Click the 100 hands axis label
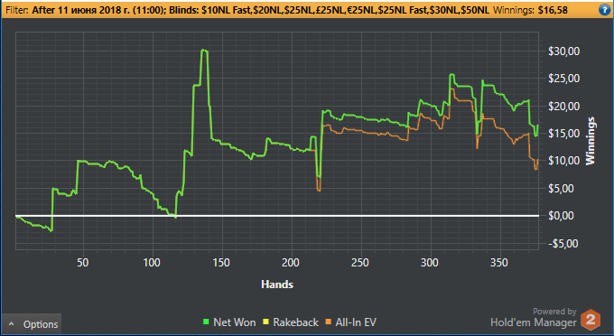This screenshot has width=614, height=336. [x=152, y=263]
